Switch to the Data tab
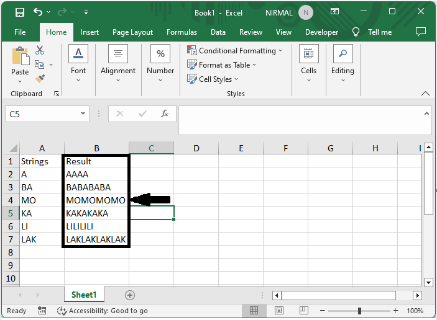The height and width of the screenshot is (320, 437). [218, 32]
